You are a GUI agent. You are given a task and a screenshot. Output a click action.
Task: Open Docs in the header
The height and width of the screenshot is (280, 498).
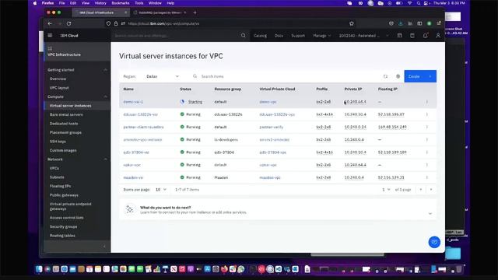pyautogui.click(x=279, y=36)
